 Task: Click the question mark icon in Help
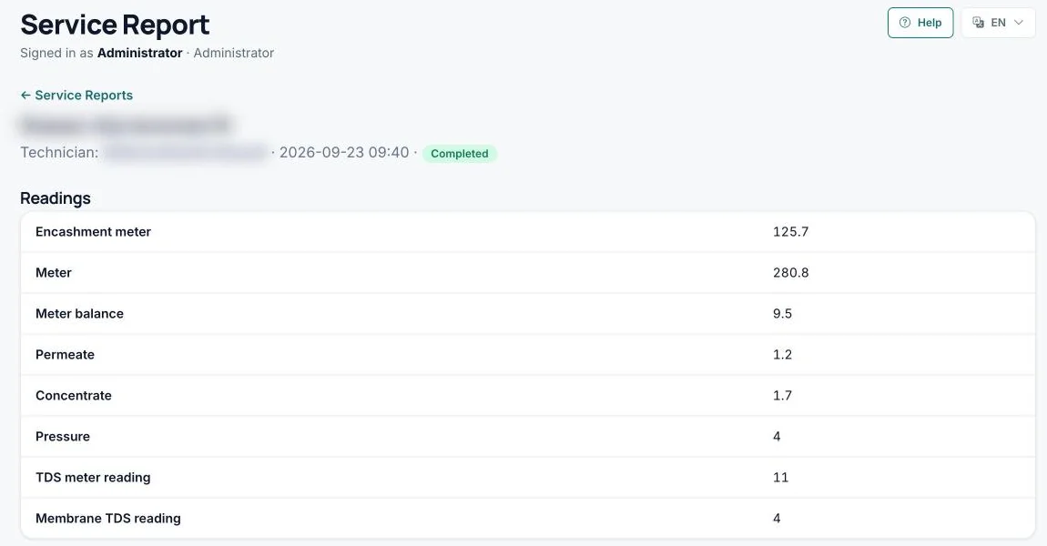click(905, 23)
